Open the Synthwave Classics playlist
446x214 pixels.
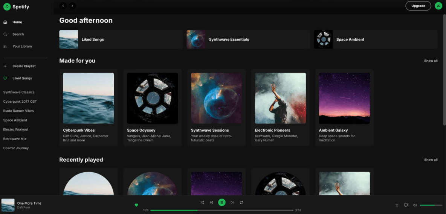click(19, 92)
